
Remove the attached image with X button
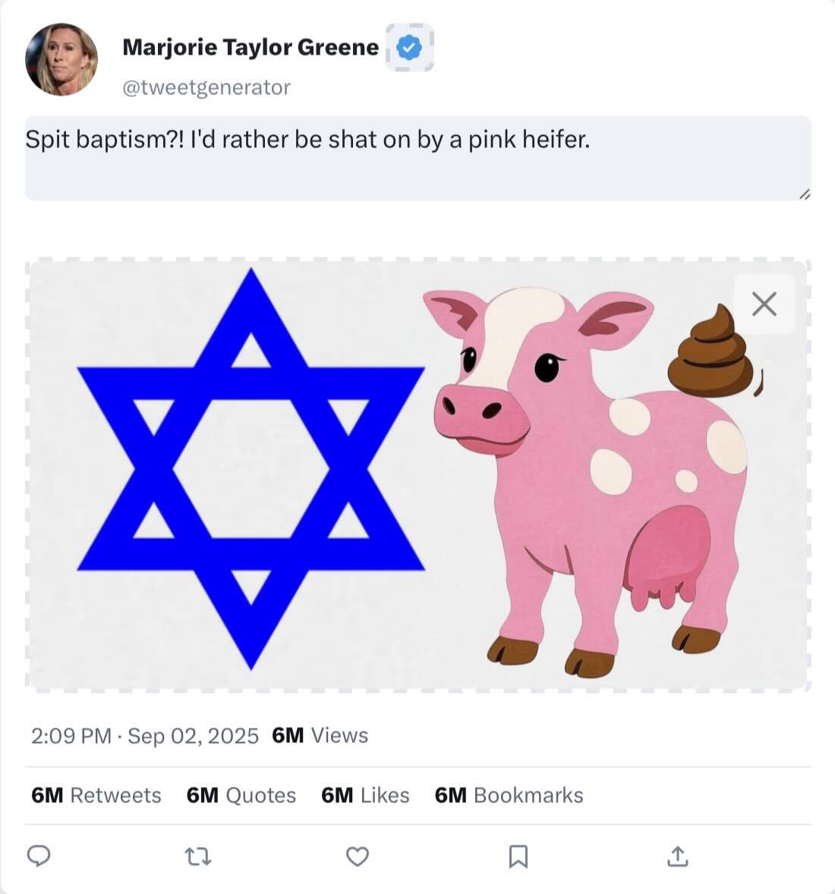pos(764,304)
